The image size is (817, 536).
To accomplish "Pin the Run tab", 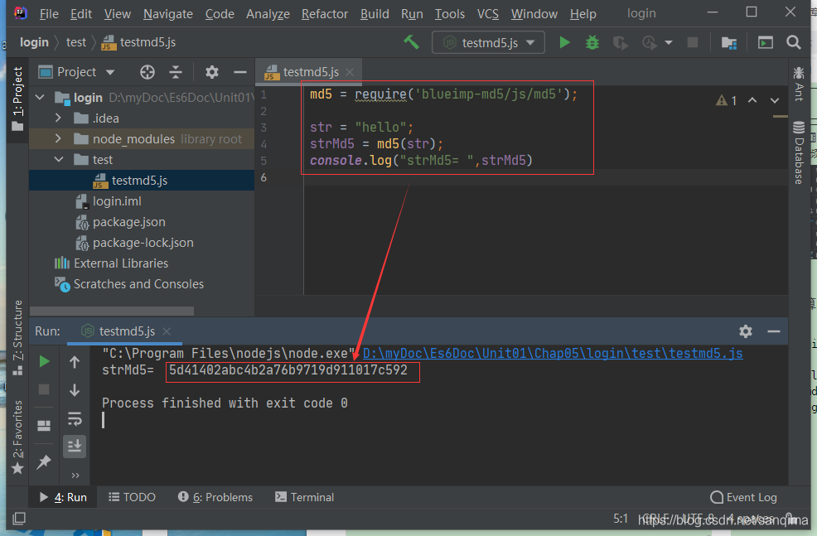I will pos(44,461).
